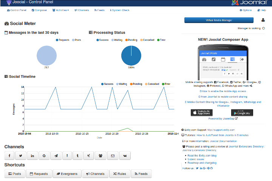Click the compose pencil icon in phone mockup

[x=213, y=60]
